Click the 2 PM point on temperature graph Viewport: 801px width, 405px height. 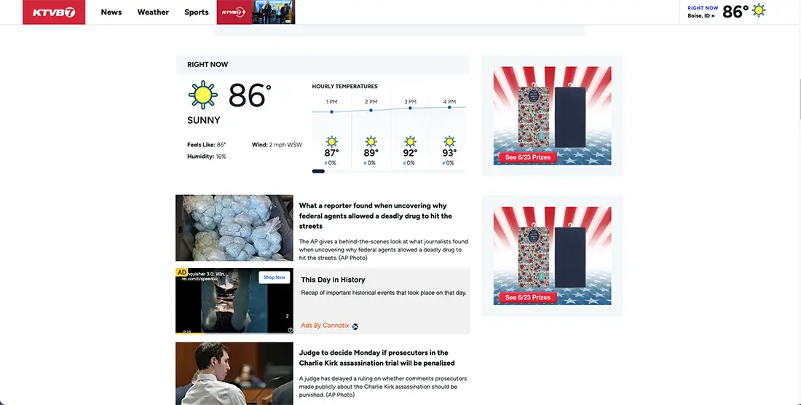[371, 110]
